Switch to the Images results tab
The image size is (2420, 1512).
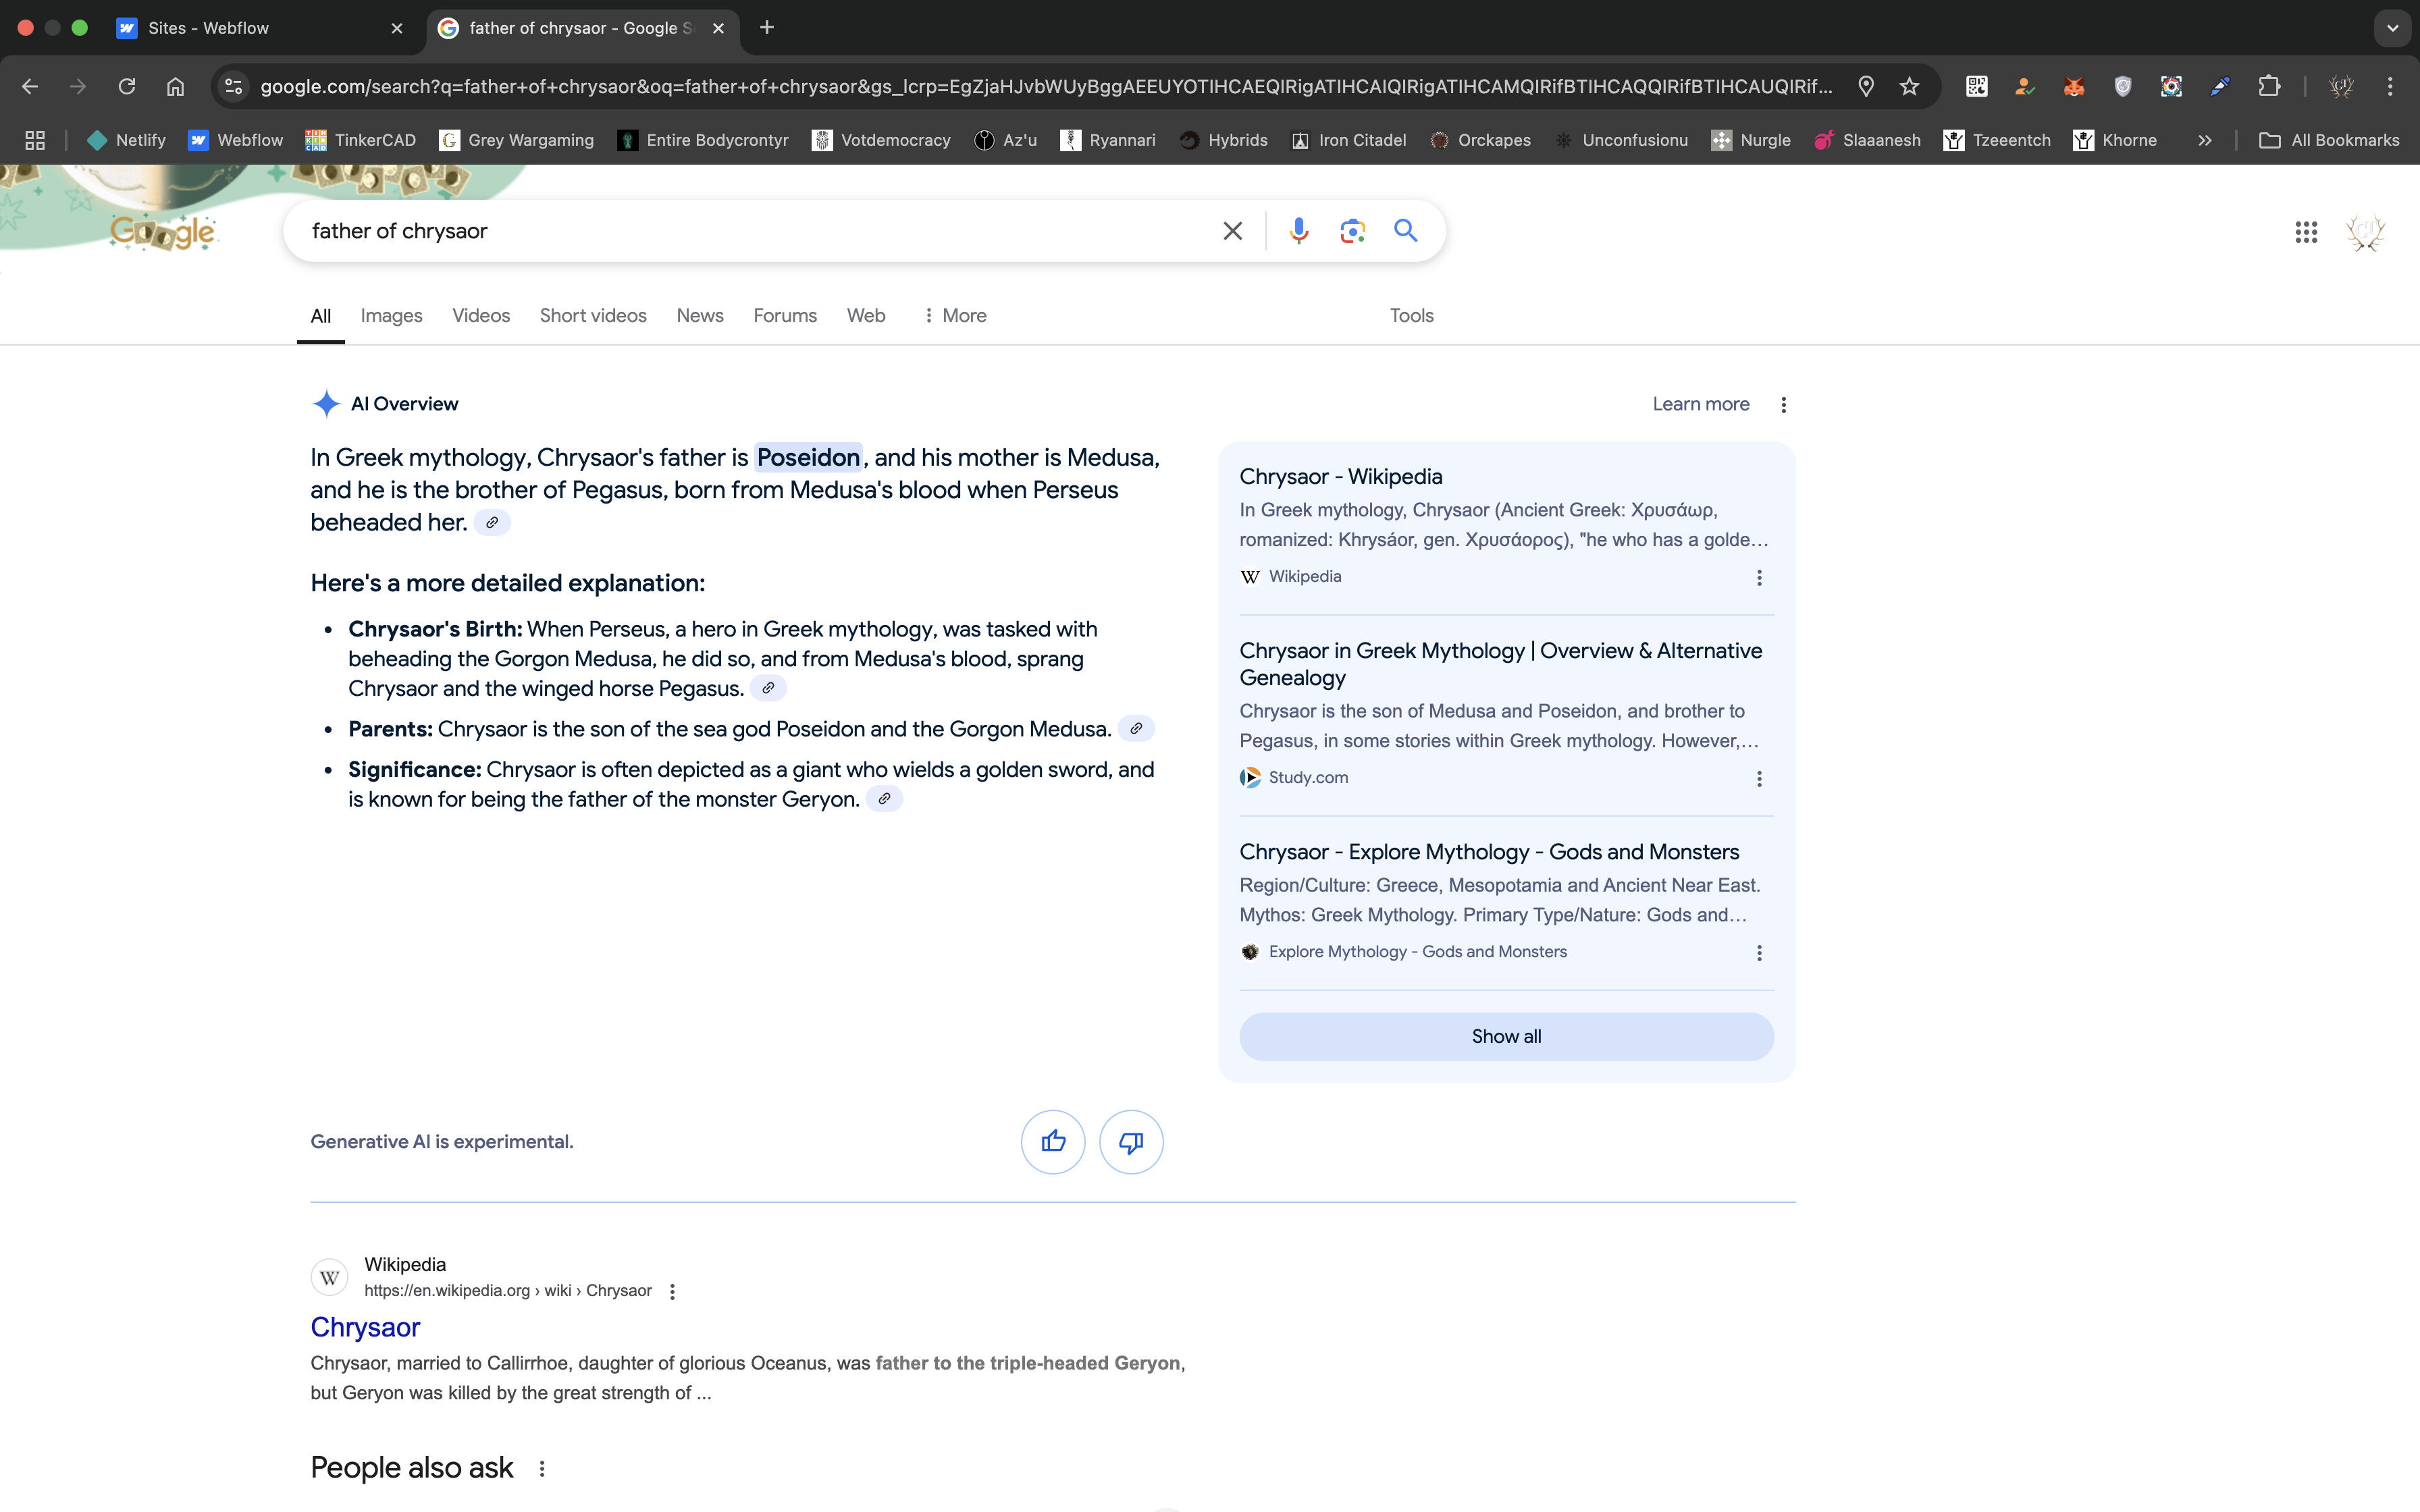(x=391, y=315)
